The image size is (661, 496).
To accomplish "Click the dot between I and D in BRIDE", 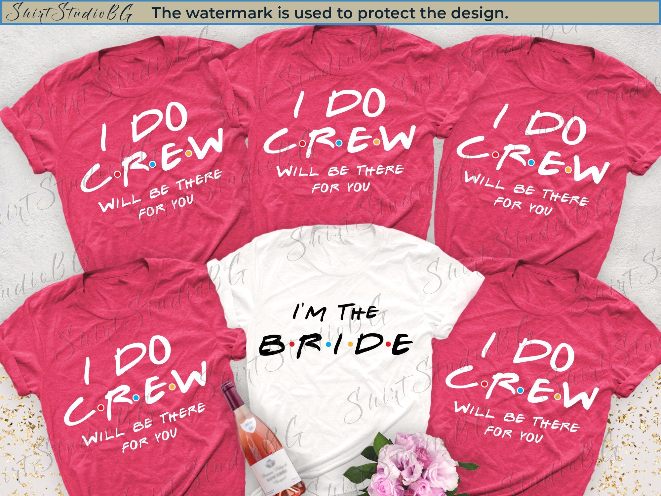I will pyautogui.click(x=350, y=344).
